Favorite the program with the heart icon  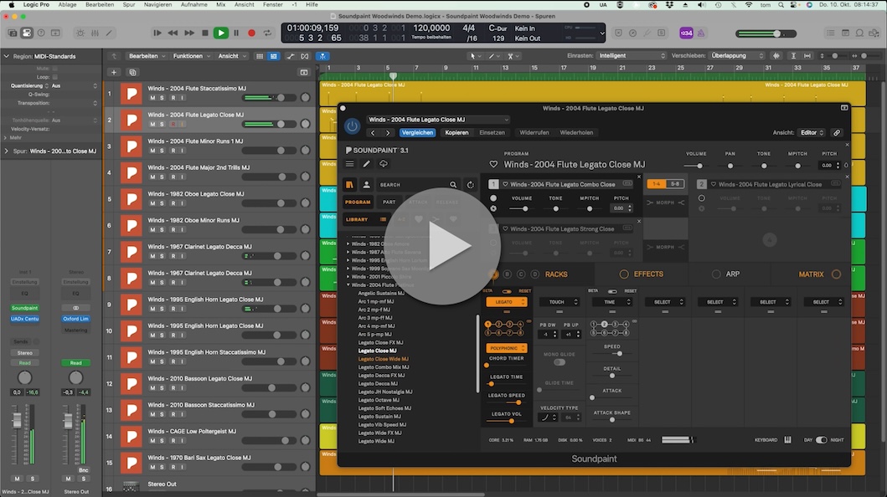(x=493, y=164)
